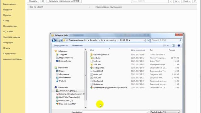Select Изображения library

coord(65,78)
